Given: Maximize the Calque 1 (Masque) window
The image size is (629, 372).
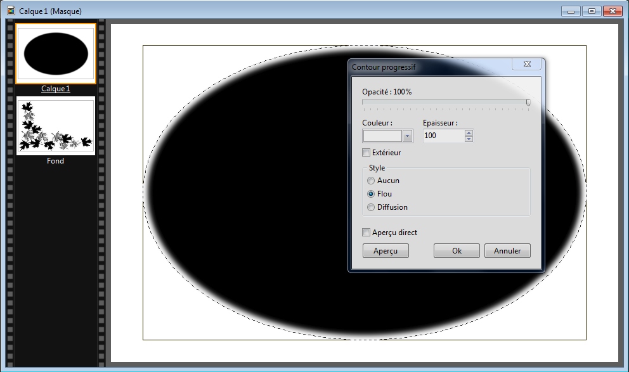Looking at the screenshot, I should coord(592,11).
